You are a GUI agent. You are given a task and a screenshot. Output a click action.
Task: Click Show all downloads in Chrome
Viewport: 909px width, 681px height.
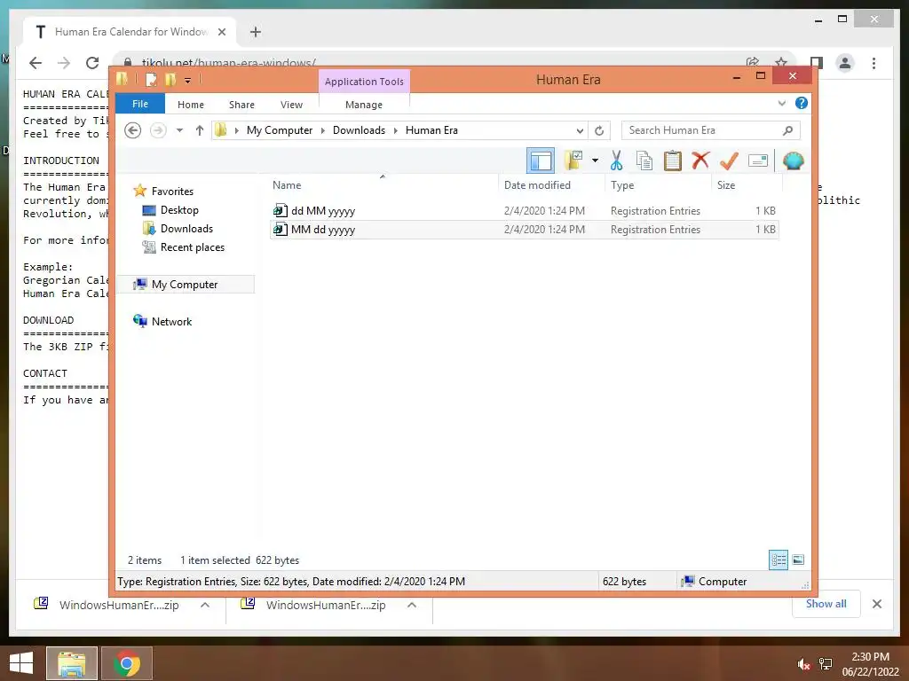point(826,604)
